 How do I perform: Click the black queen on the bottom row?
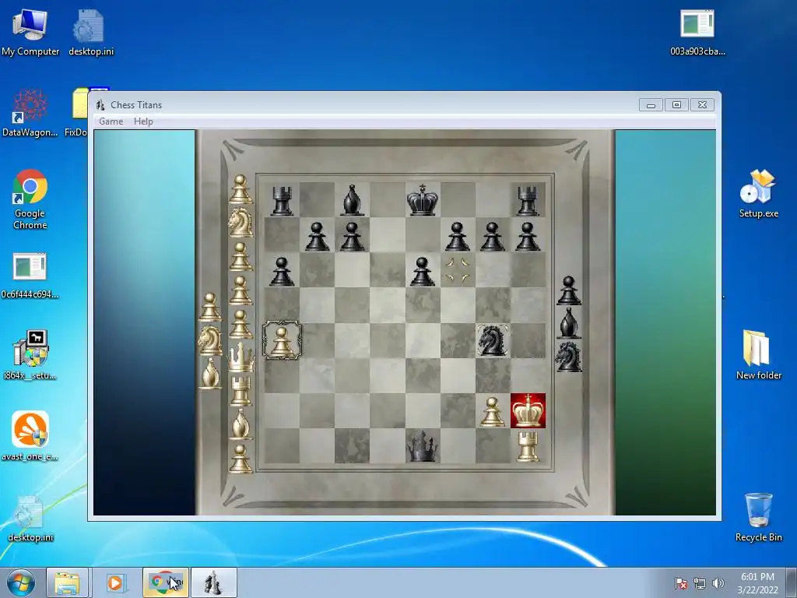[x=423, y=446]
